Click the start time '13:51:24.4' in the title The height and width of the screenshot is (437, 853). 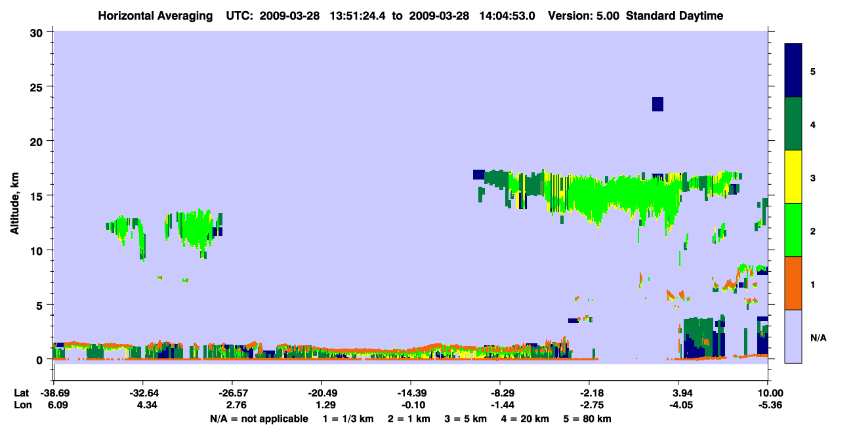coord(359,16)
